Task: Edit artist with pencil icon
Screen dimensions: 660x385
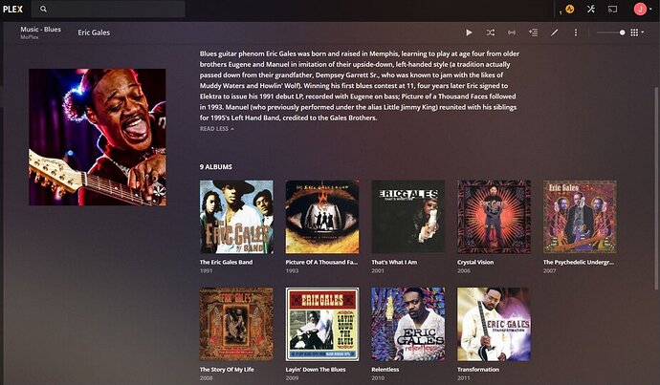Action: [555, 32]
